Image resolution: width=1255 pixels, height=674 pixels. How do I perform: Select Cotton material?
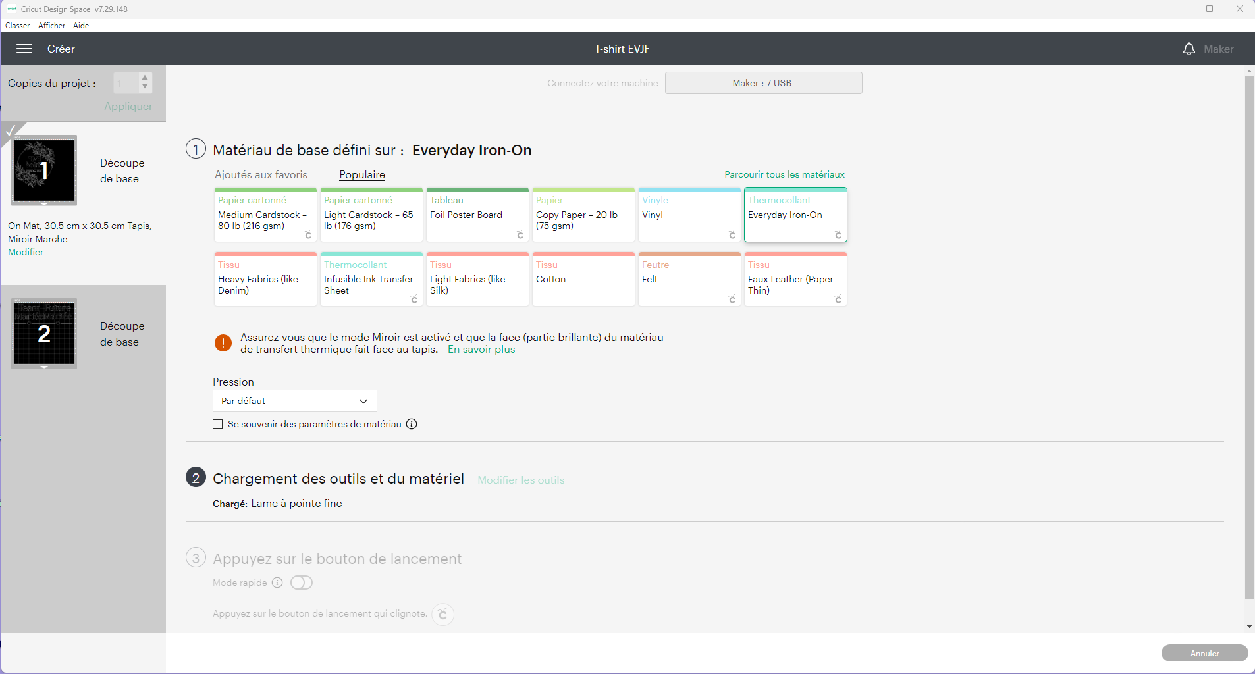(583, 280)
